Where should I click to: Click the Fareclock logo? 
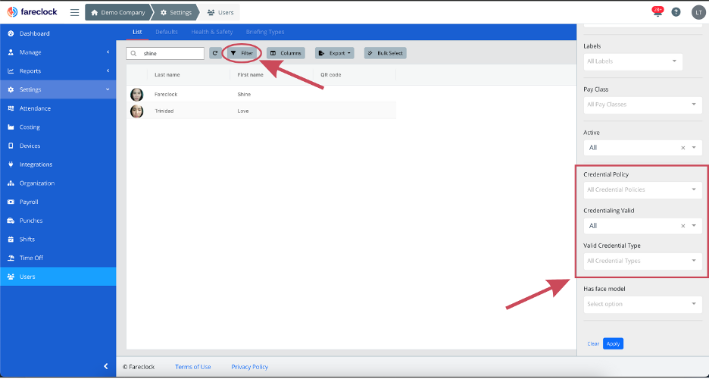coord(32,12)
